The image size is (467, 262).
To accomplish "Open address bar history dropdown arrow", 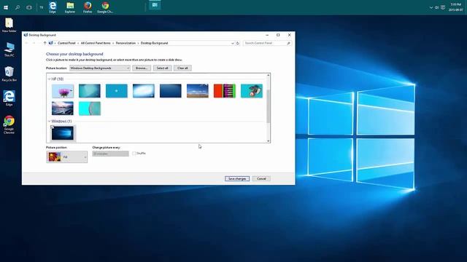I will pyautogui.click(x=232, y=44).
